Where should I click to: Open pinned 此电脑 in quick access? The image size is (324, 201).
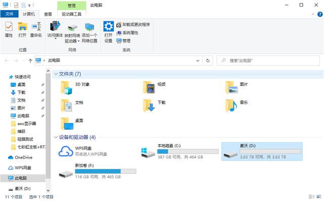coord(20,115)
